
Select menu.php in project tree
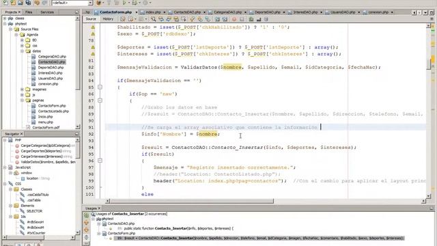click(46, 122)
